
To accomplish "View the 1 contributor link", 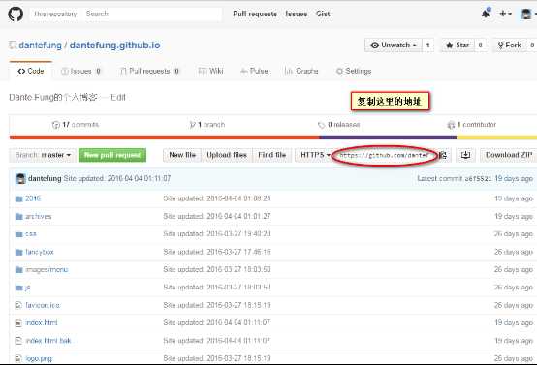I will (472, 125).
